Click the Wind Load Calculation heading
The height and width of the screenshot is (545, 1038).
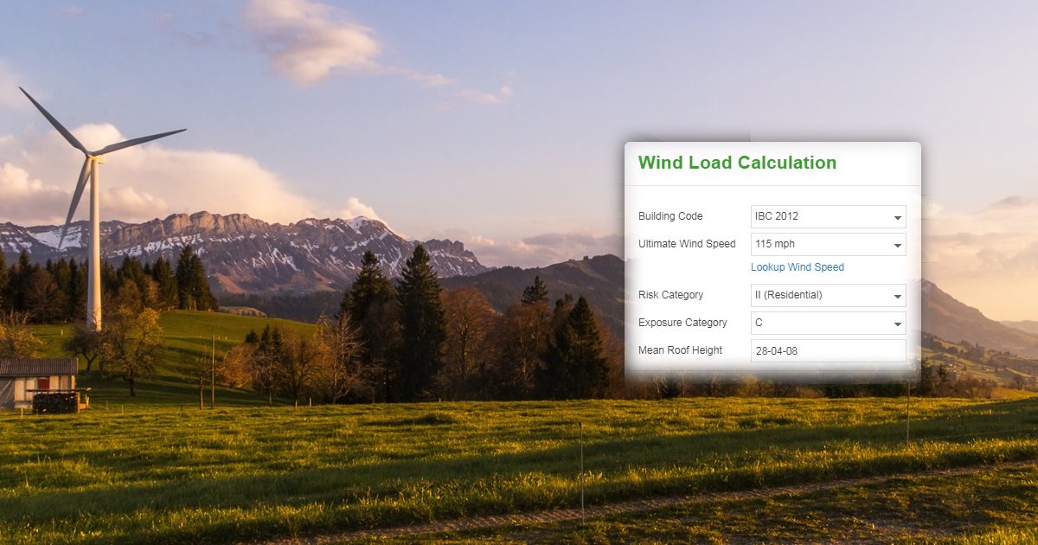click(x=736, y=163)
